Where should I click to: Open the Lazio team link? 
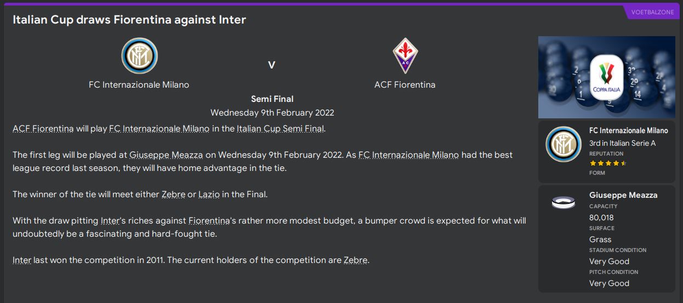tap(209, 195)
